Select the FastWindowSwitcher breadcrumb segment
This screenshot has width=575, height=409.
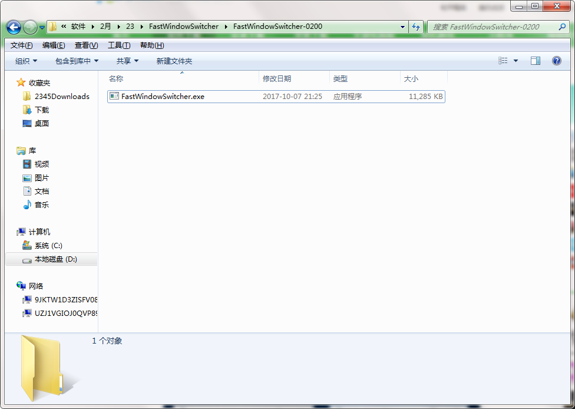[184, 27]
